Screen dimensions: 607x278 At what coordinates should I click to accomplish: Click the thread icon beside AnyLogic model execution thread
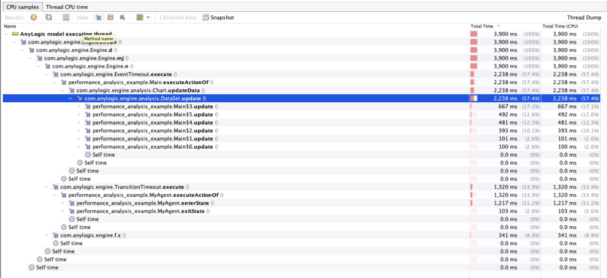16,34
